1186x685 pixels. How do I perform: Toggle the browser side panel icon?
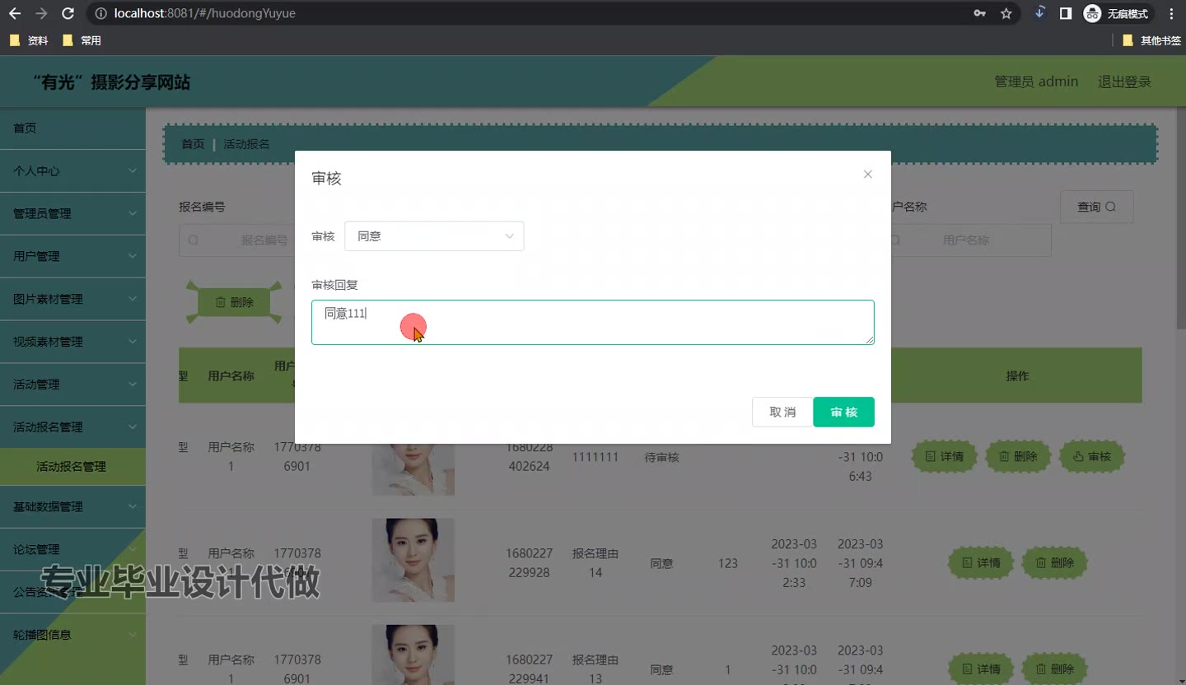(x=1066, y=13)
